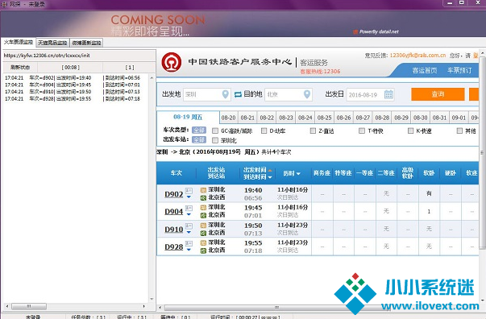
Task: Click the destination location pin icon
Action: [x=307, y=94]
